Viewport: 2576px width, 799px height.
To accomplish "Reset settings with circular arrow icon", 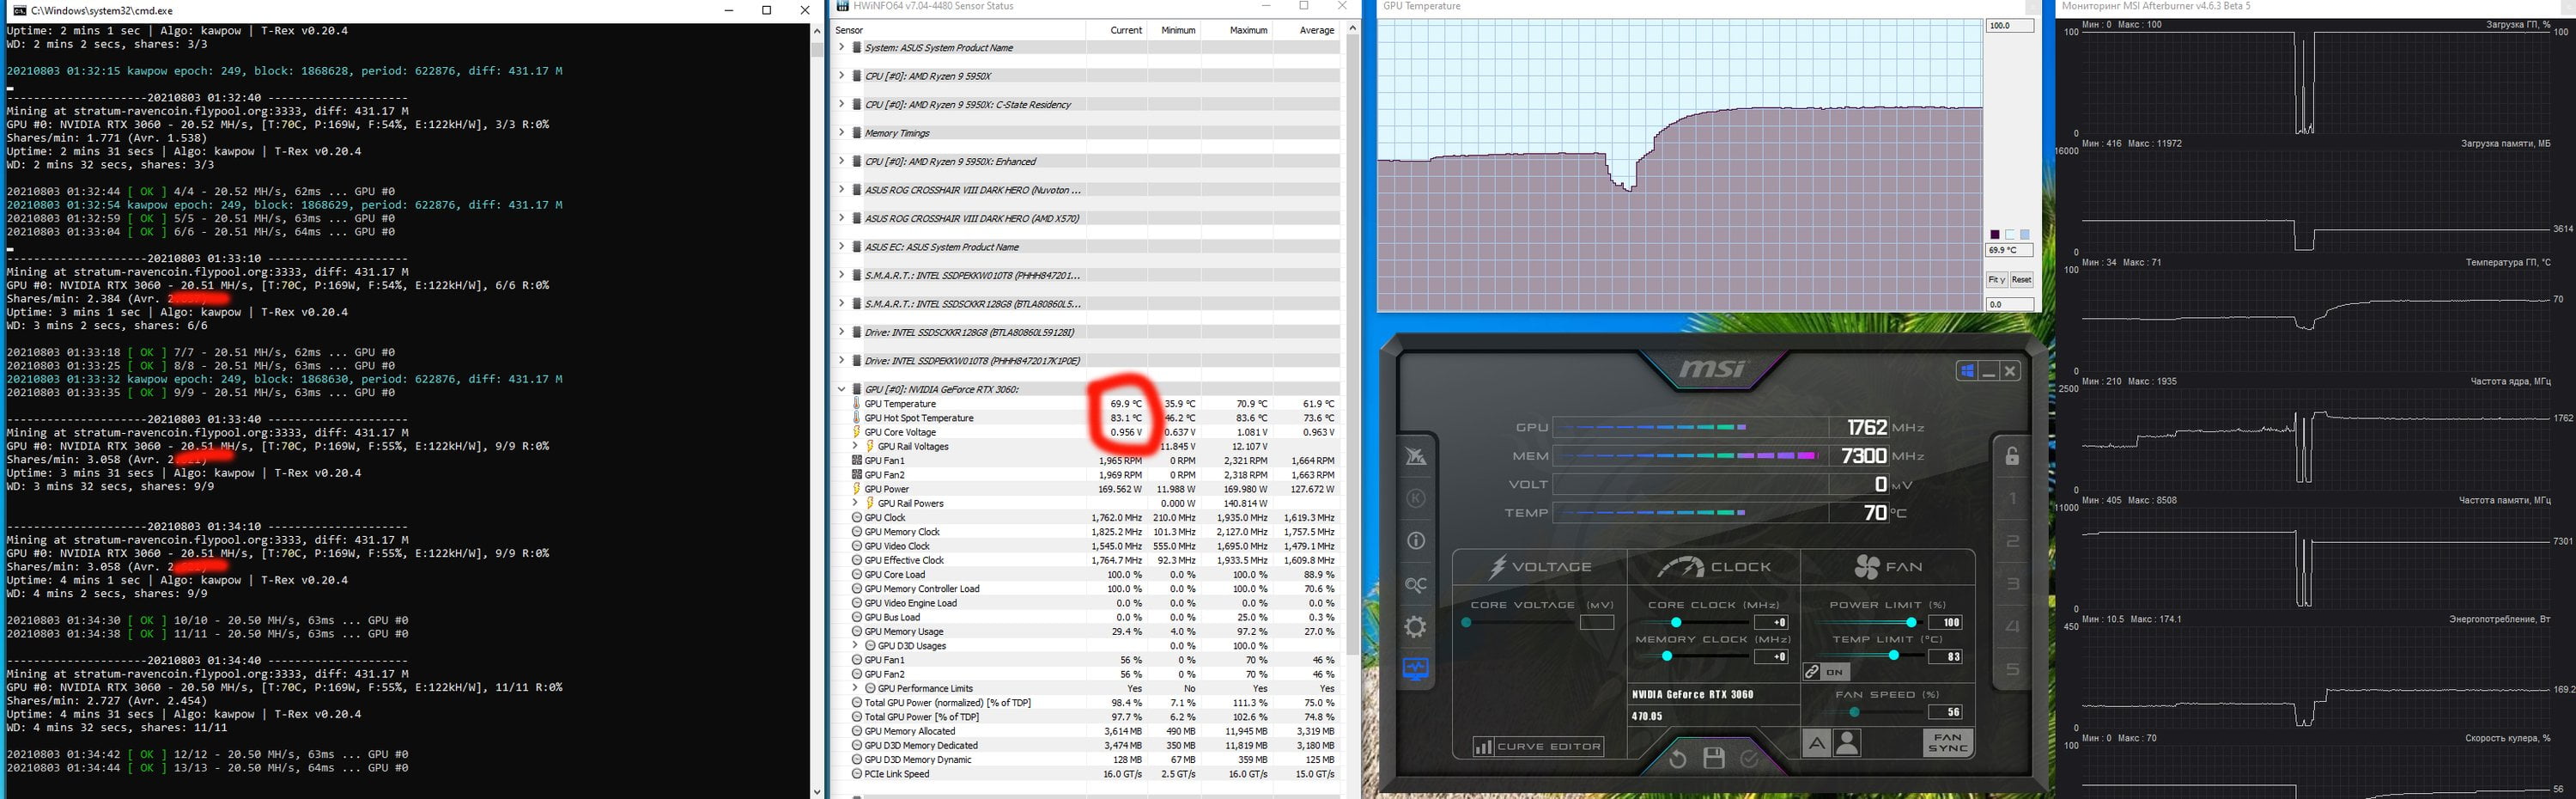I will [x=1677, y=759].
